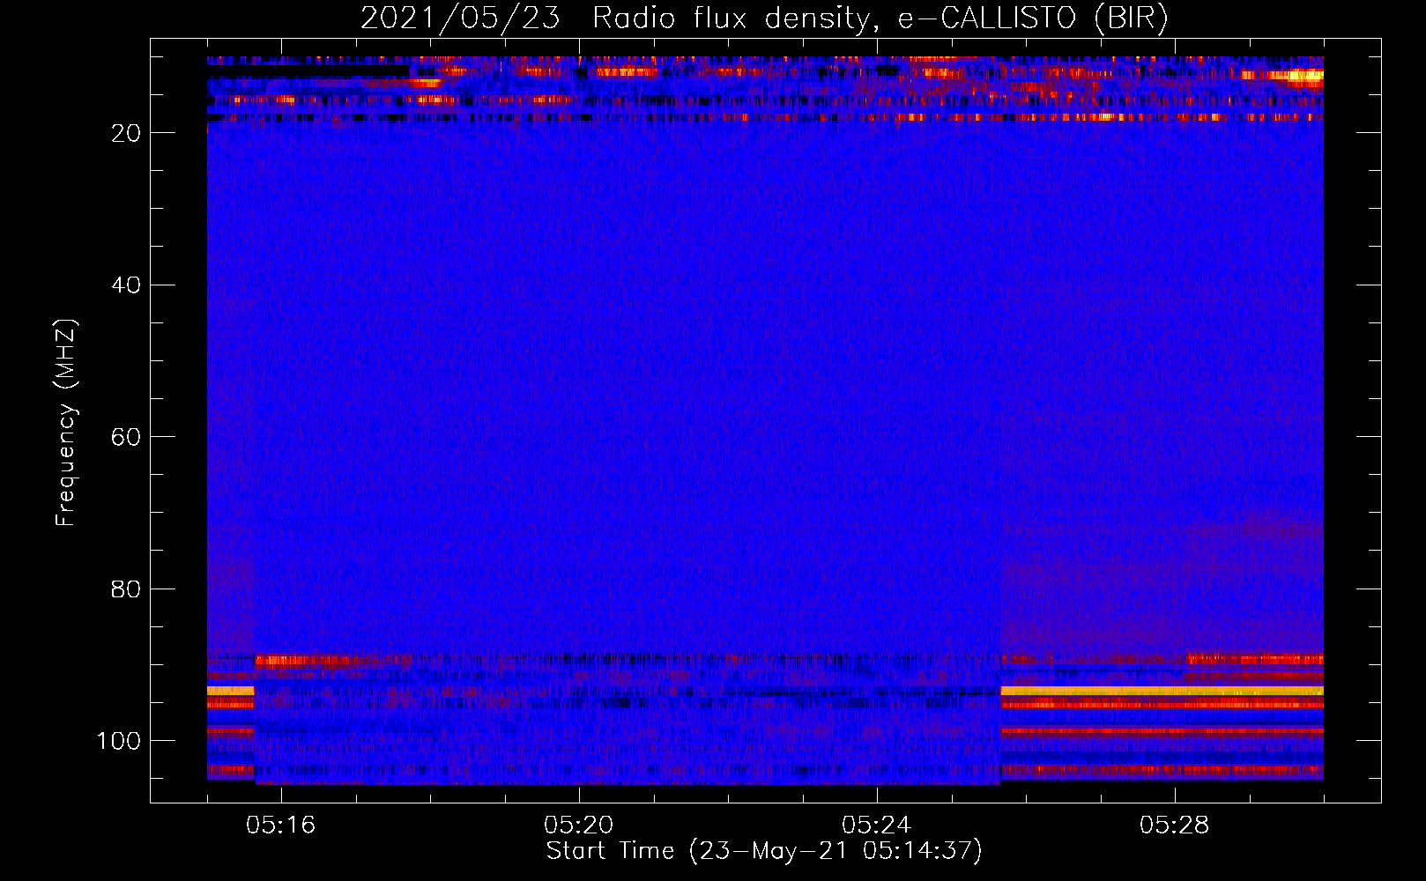Click the plot title '2021/05/23 Radio flux density'
Screen dimensions: 1426x881
click(x=616, y=19)
